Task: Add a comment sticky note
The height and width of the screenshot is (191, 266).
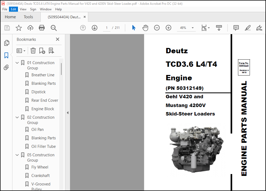Action: [x=236, y=28]
